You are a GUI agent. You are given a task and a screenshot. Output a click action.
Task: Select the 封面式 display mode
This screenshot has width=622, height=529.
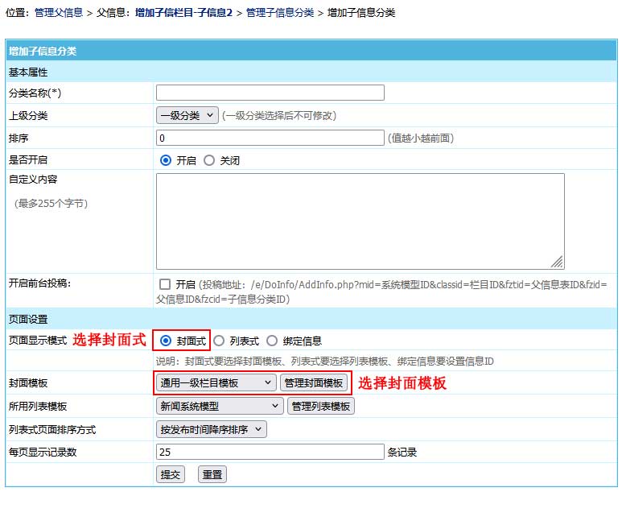pos(167,341)
